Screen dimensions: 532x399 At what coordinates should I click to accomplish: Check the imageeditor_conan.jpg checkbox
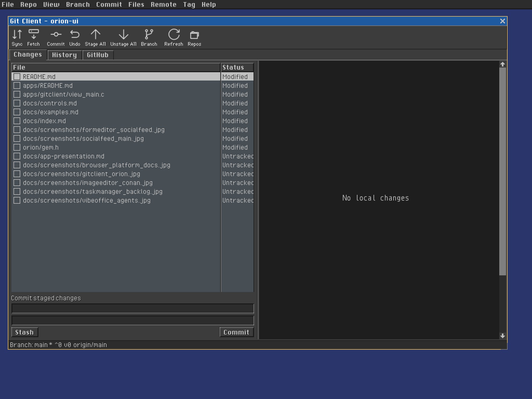(17, 183)
